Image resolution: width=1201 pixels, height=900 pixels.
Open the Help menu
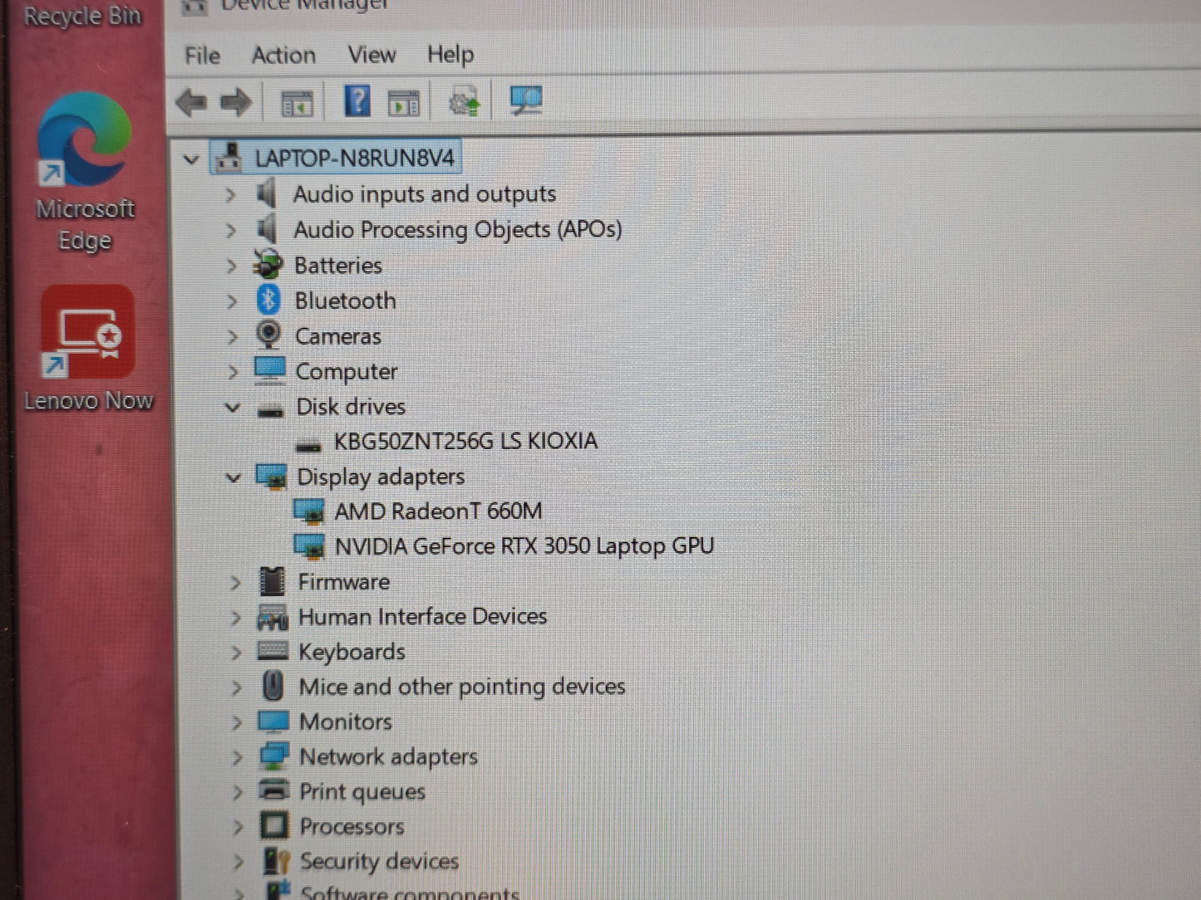[450, 55]
